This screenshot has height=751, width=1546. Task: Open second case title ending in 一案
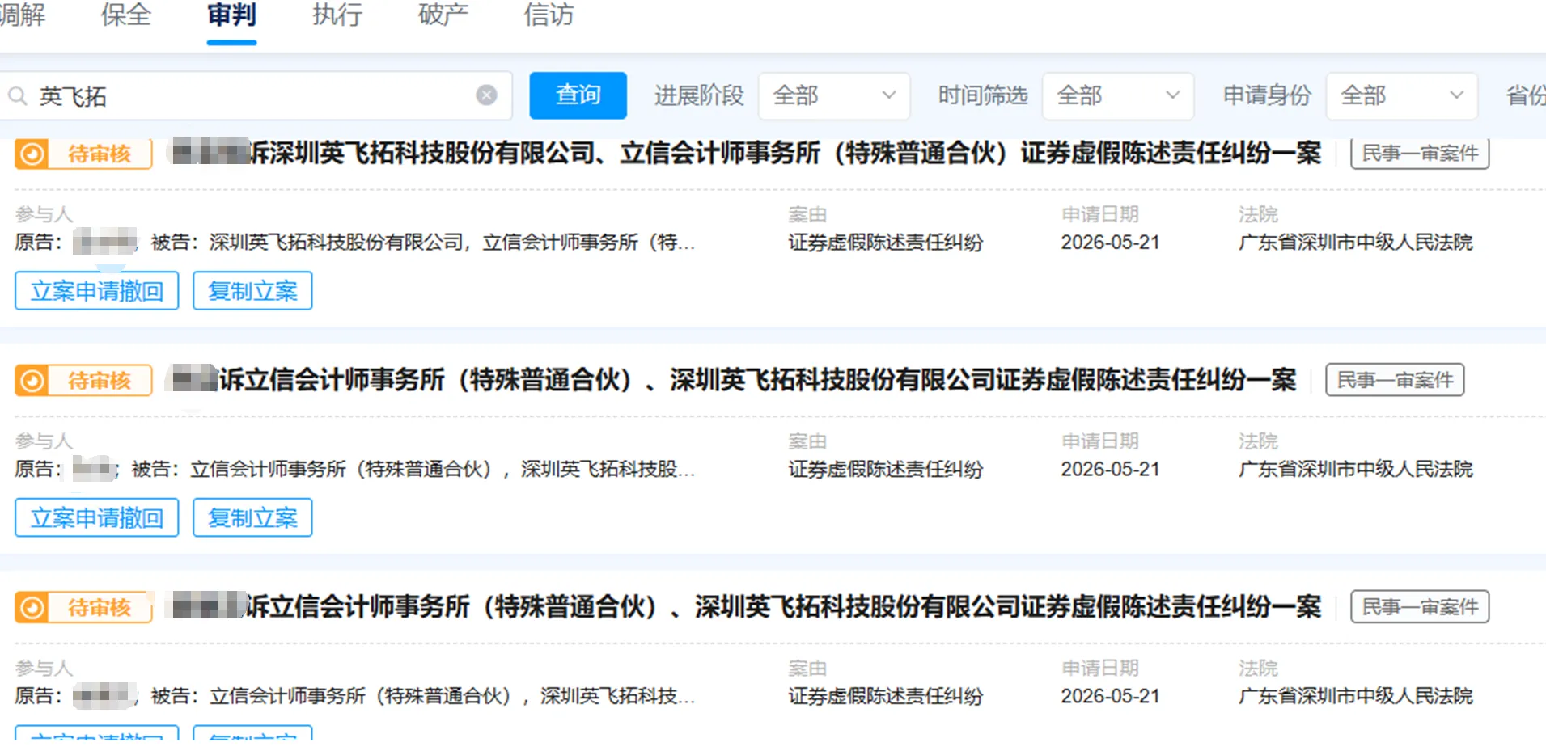click(x=757, y=380)
